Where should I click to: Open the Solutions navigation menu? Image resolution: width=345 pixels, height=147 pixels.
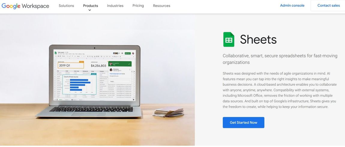[66, 6]
